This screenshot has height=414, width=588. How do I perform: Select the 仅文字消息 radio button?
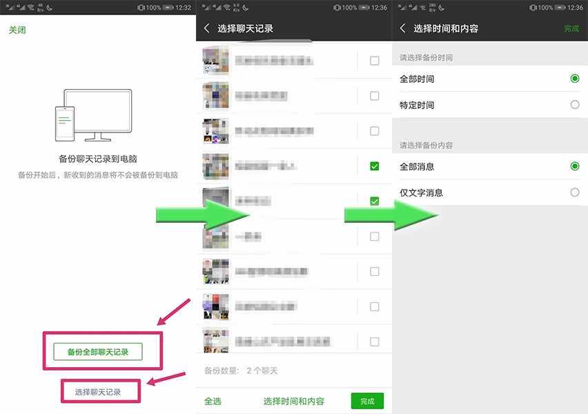575,193
